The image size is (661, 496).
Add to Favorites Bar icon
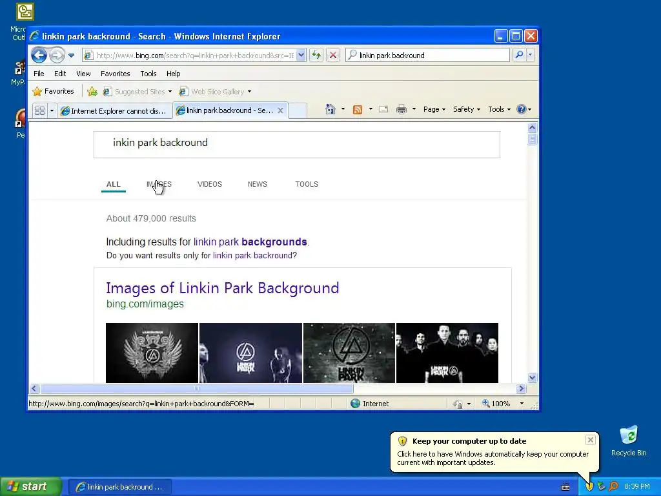coord(92,91)
